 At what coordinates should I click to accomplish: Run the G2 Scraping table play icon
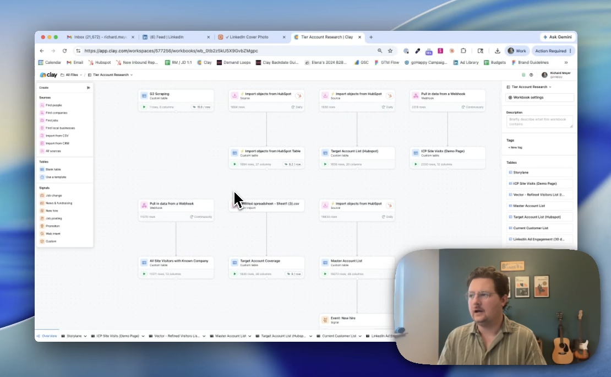tap(144, 107)
